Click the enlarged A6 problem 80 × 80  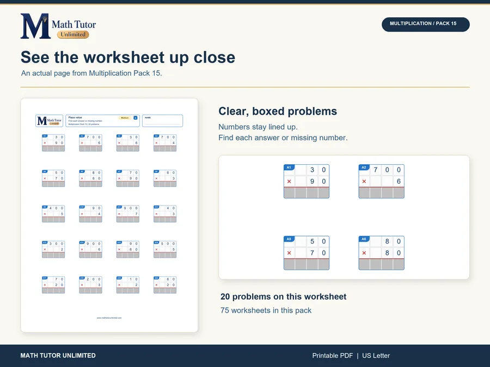[x=381, y=253]
